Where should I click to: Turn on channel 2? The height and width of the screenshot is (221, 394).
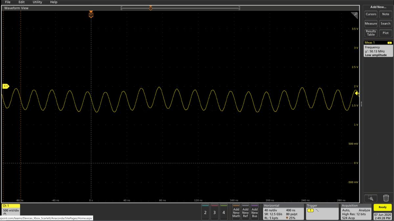205,212
